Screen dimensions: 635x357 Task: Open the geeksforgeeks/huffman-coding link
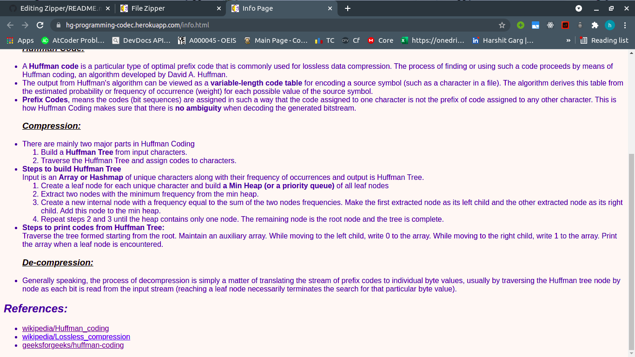point(73,345)
